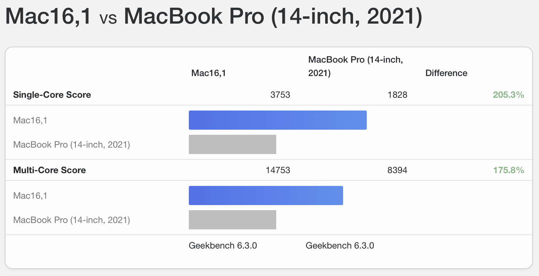Click the gray MacBook Pro single-core bar
This screenshot has width=539, height=276.
232,144
